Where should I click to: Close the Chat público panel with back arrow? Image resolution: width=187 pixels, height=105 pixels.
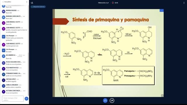click(x=3, y=2)
